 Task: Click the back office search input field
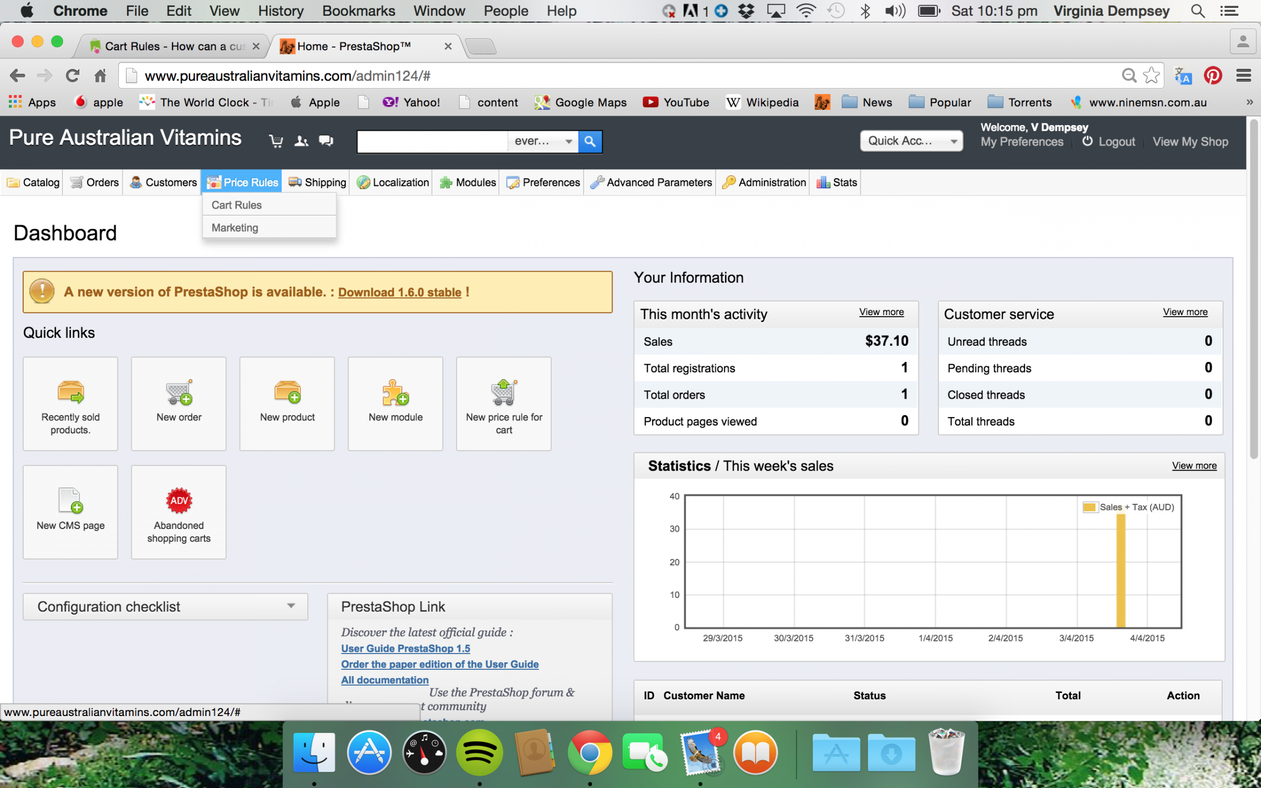(432, 141)
